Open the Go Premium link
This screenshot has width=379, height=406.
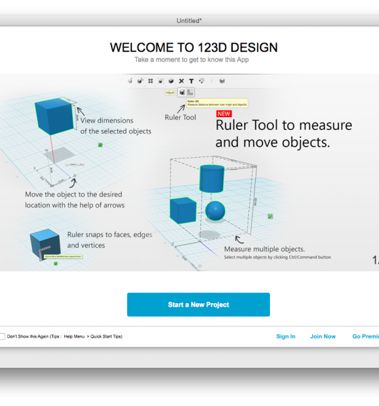click(365, 336)
